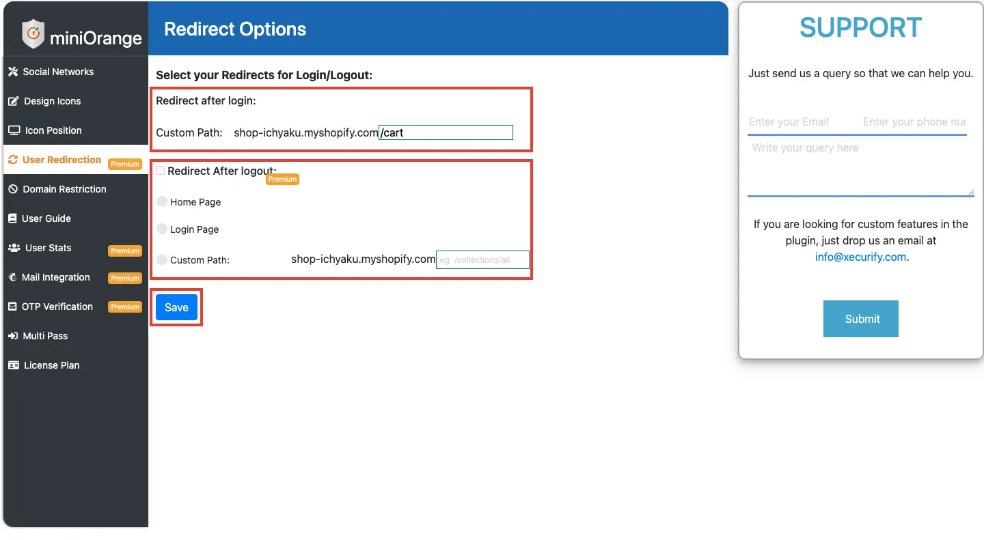
Task: Click the License Plan card icon
Action: (13, 365)
